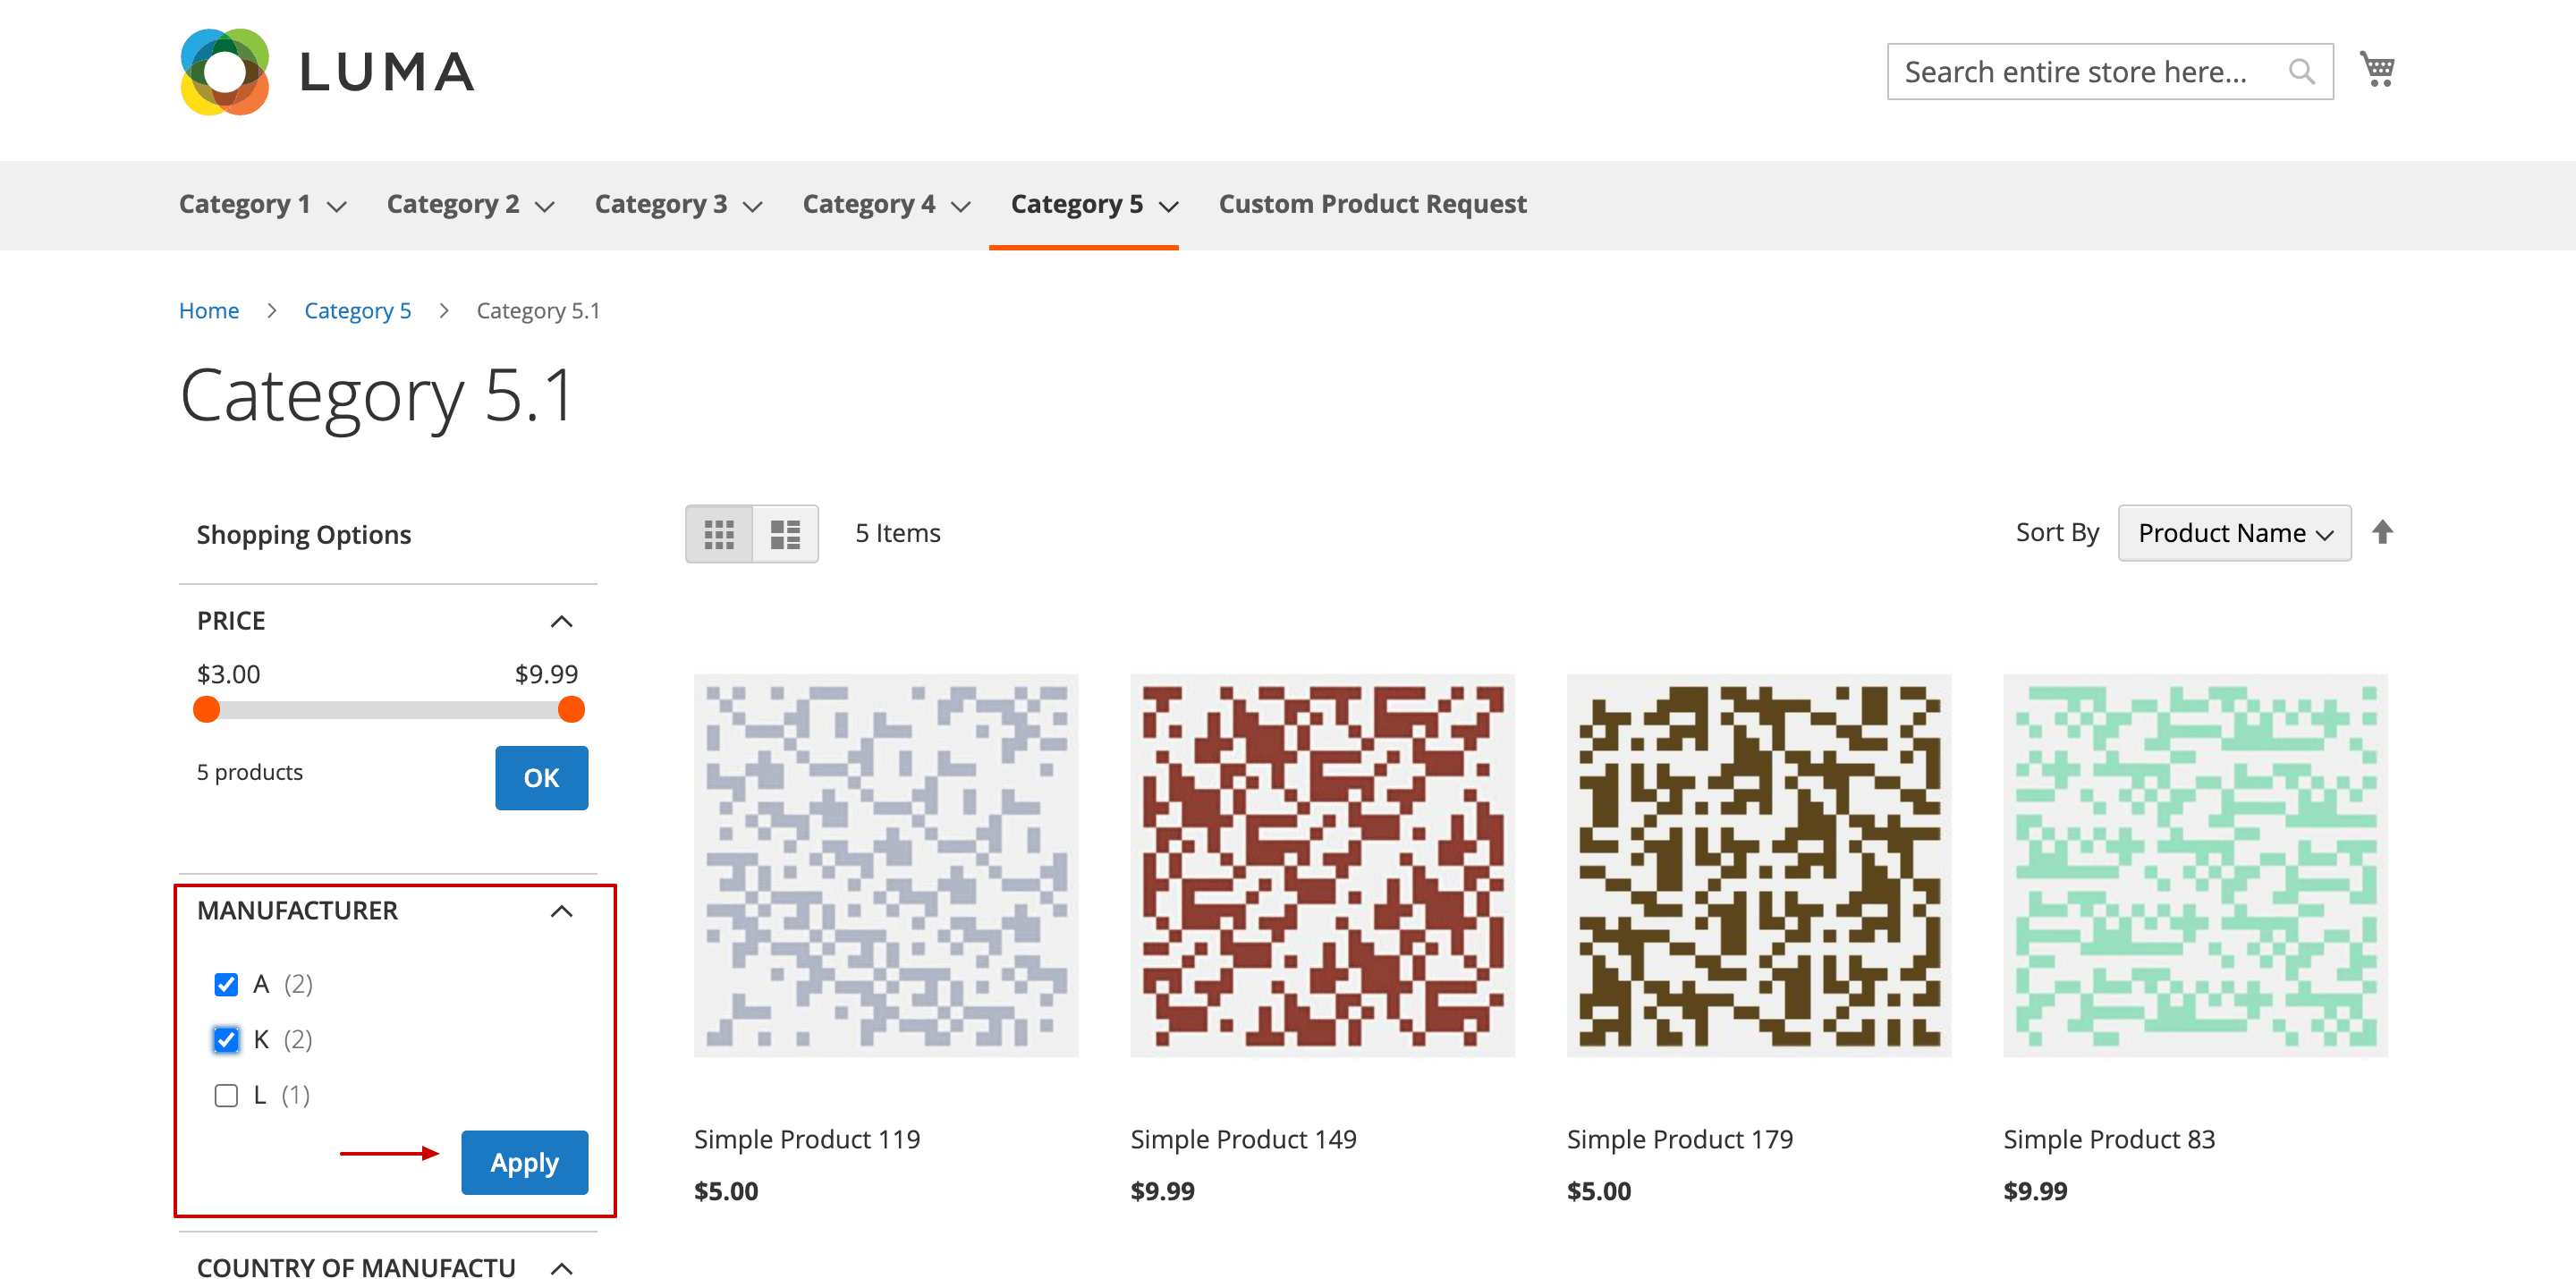Collapse the Manufacturer filter chevron
The width and height of the screenshot is (2576, 1279).
[x=562, y=911]
